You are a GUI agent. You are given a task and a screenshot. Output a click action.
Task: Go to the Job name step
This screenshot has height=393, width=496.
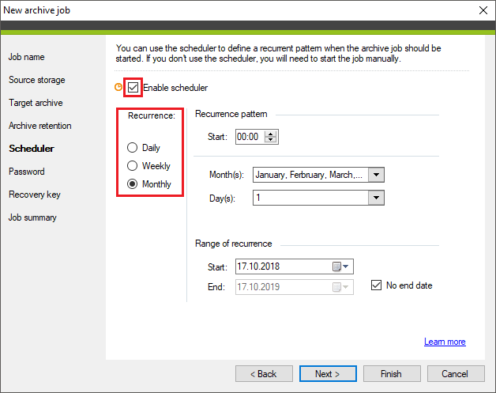[x=27, y=57]
